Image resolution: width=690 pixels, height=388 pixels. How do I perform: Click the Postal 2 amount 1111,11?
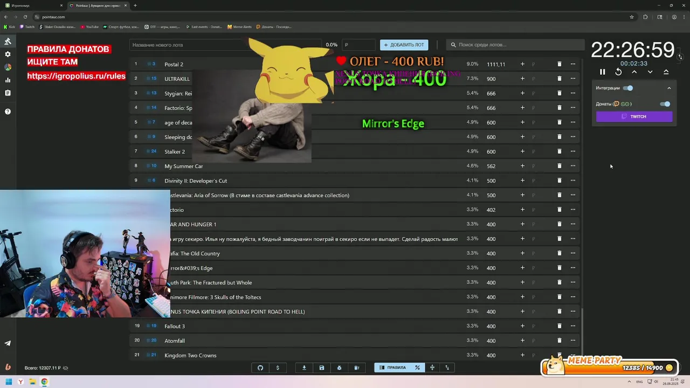[496, 64]
